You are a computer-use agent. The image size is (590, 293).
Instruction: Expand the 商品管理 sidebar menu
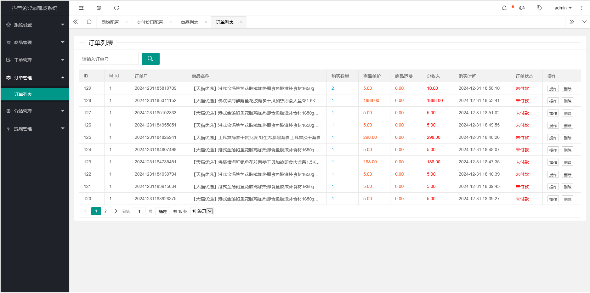coord(35,42)
